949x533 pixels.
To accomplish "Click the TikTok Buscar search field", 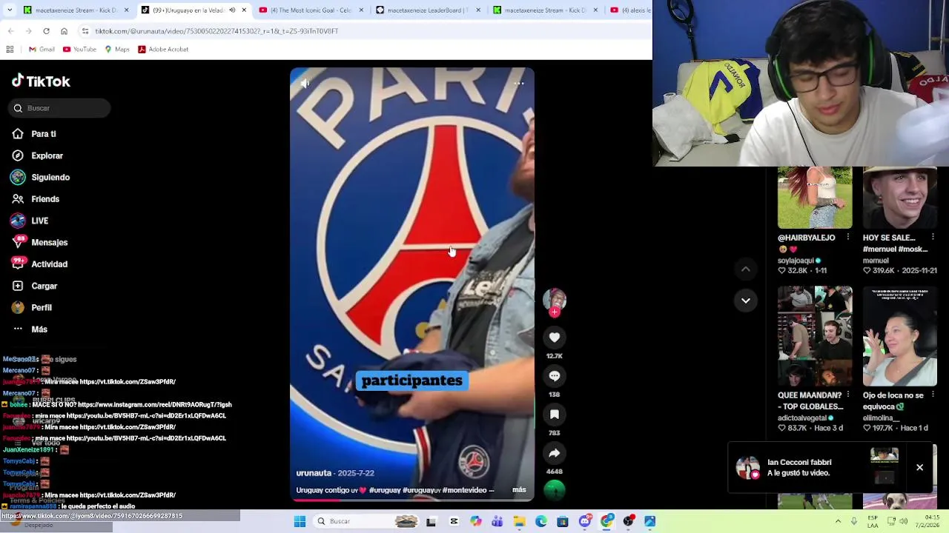I will (60, 108).
